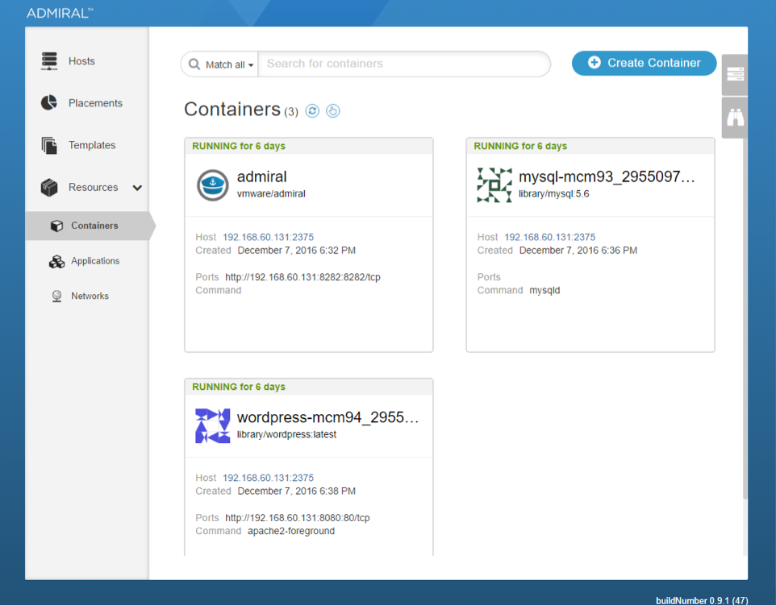776x605 pixels.
Task: Open wordpress port link http://192.168.60.131:8080:80/tcp
Action: pos(298,518)
